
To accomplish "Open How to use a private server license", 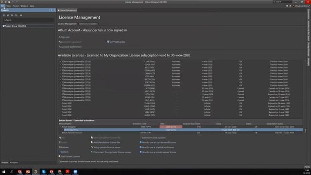I will click(x=158, y=152).
